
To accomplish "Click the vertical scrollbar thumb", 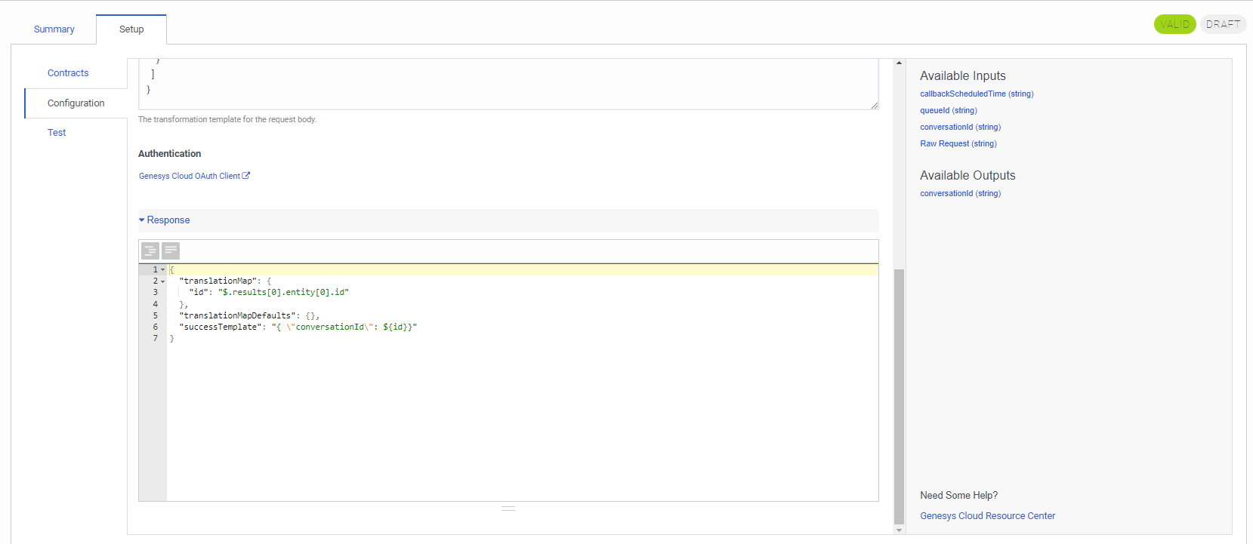I will (x=899, y=396).
